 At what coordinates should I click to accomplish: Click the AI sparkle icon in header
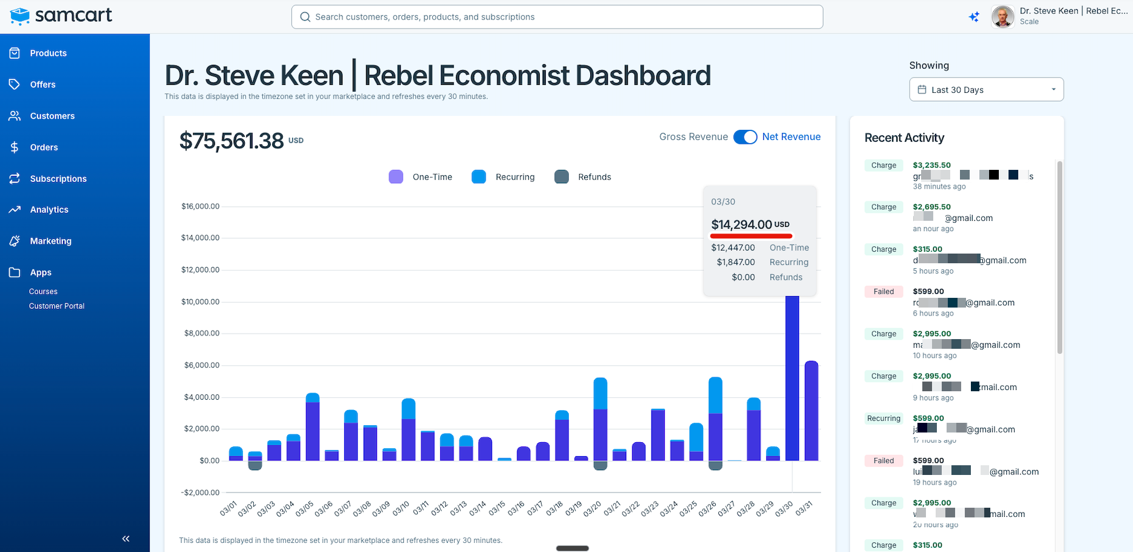point(974,17)
